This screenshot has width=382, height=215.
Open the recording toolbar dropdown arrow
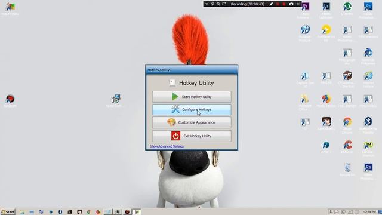(207, 4)
